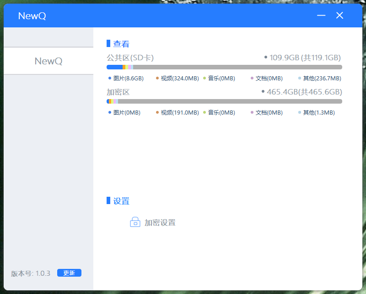Open encryption settings via the lock icon
This screenshot has height=294, width=366.
(x=135, y=222)
